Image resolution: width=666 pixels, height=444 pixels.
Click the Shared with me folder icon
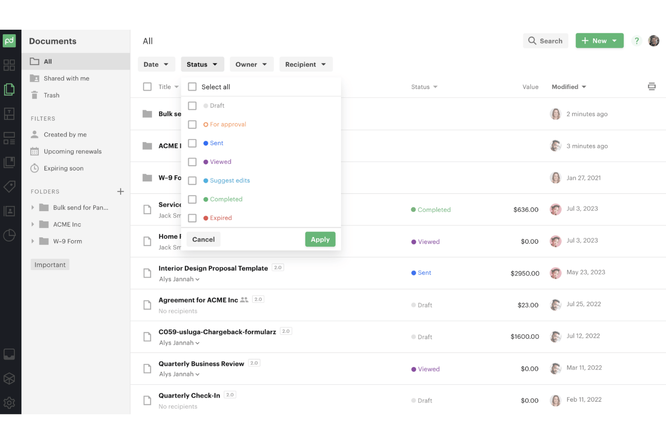tap(35, 78)
